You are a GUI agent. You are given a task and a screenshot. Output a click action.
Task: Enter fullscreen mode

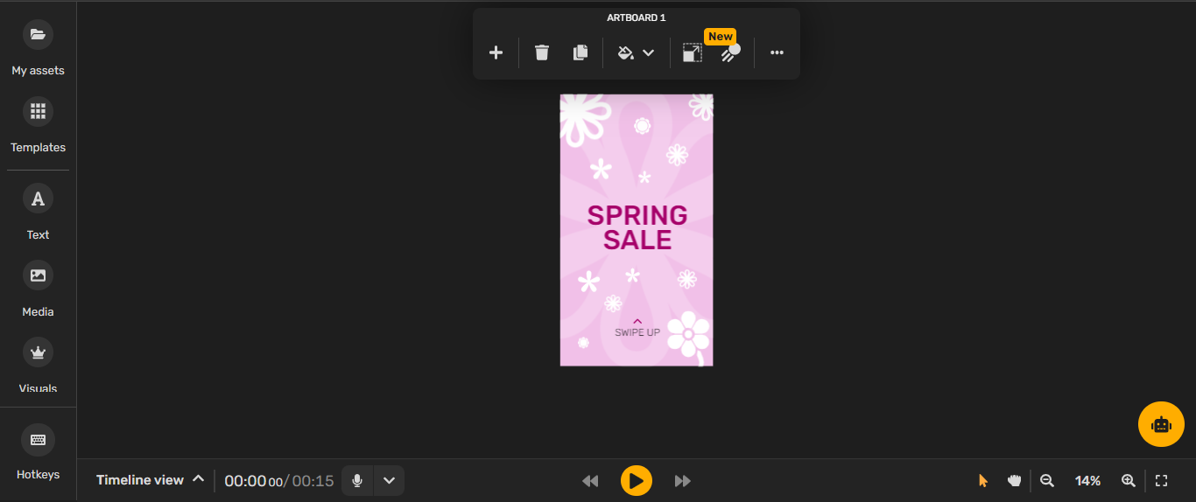(1162, 480)
